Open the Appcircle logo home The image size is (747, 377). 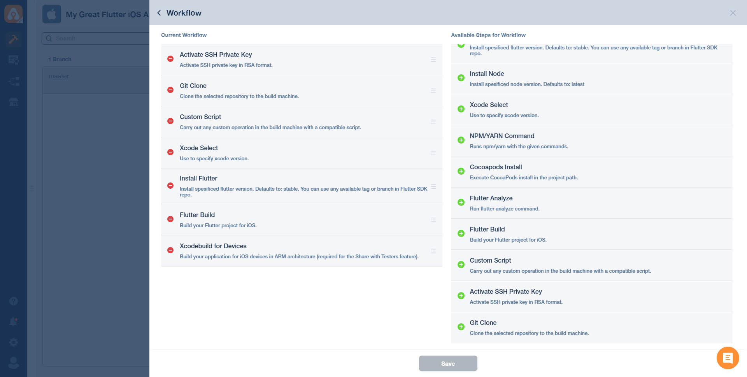click(x=14, y=14)
